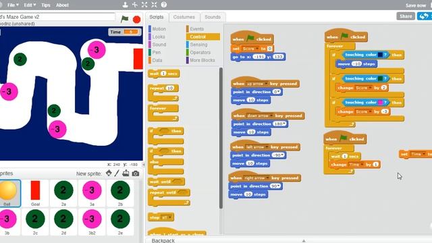
Task: Paint new sprite with brush icon
Action: 117,173
